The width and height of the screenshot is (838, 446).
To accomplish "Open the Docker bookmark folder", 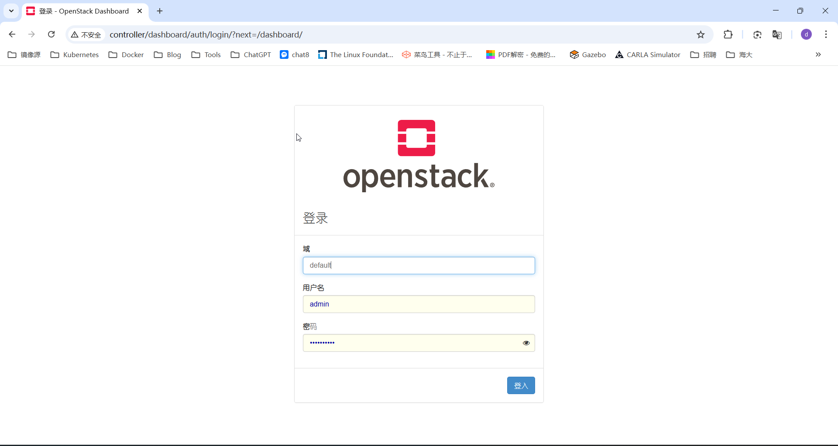I will [127, 54].
